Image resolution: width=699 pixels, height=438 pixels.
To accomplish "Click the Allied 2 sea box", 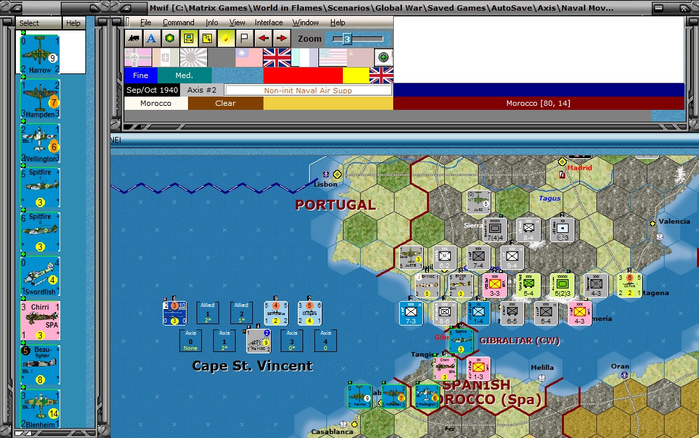I will coord(241,313).
